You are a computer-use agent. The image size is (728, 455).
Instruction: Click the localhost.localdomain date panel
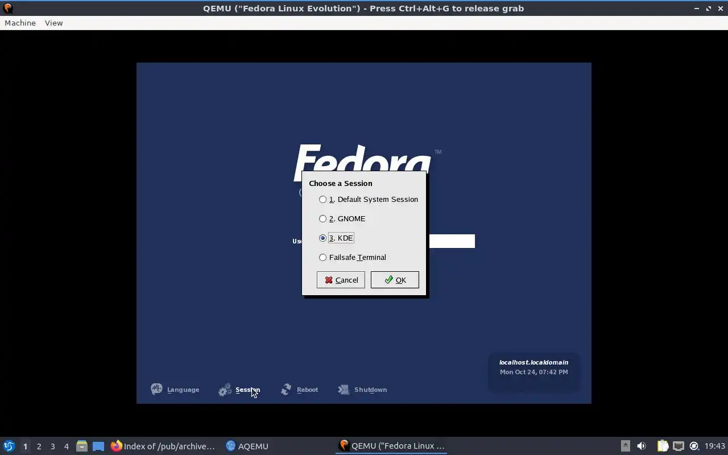[533, 371]
